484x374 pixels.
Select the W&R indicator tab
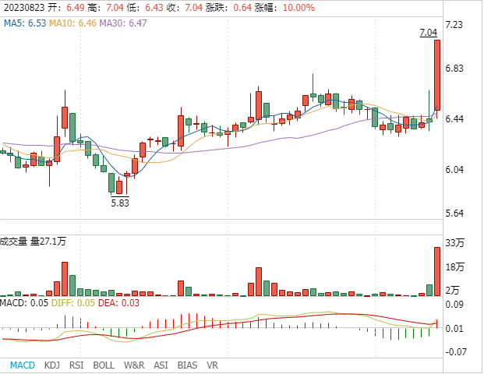(x=134, y=365)
